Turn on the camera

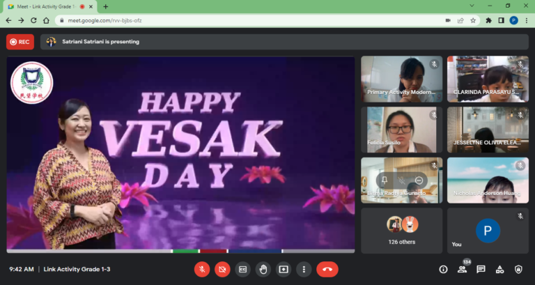coord(222,269)
